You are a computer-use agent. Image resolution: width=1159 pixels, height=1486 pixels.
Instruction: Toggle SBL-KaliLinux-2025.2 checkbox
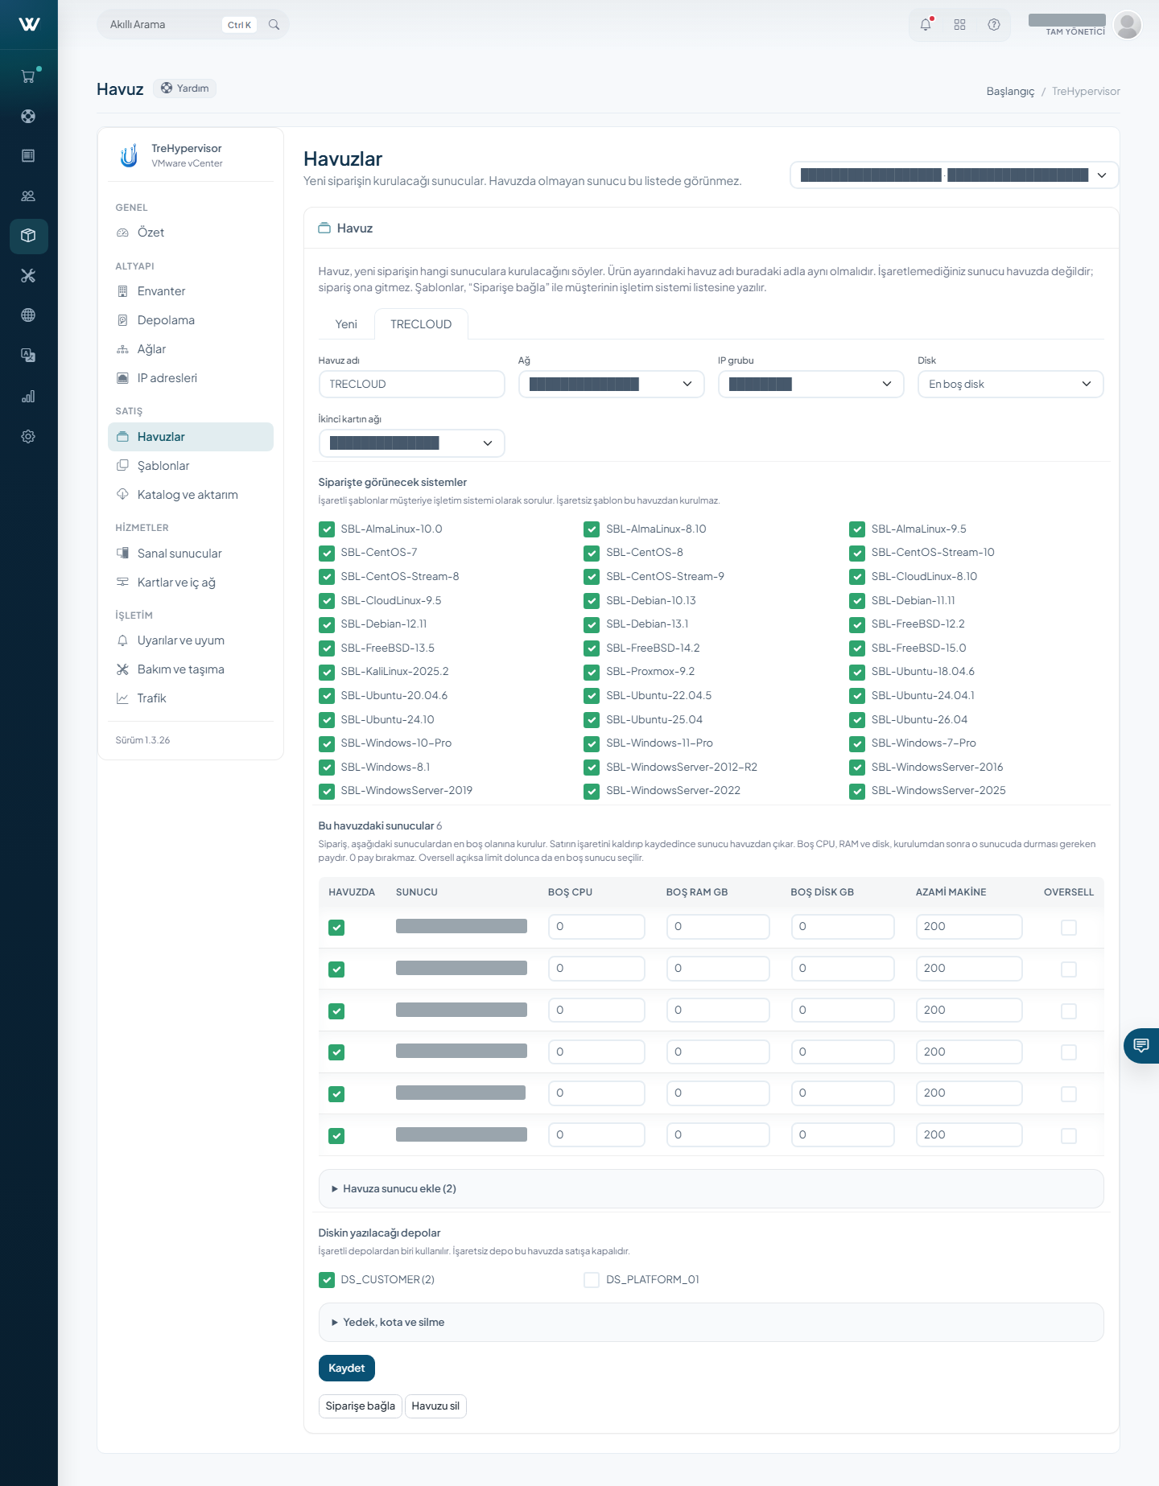pos(327,672)
